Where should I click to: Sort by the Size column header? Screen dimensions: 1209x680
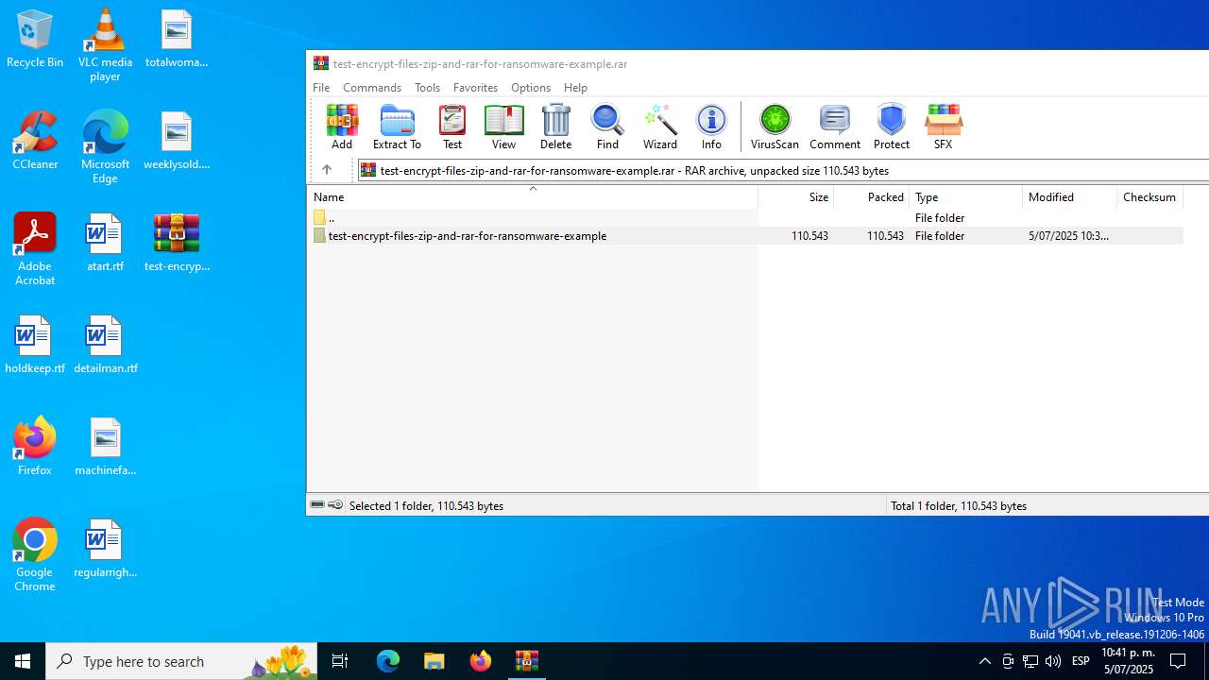(x=796, y=196)
